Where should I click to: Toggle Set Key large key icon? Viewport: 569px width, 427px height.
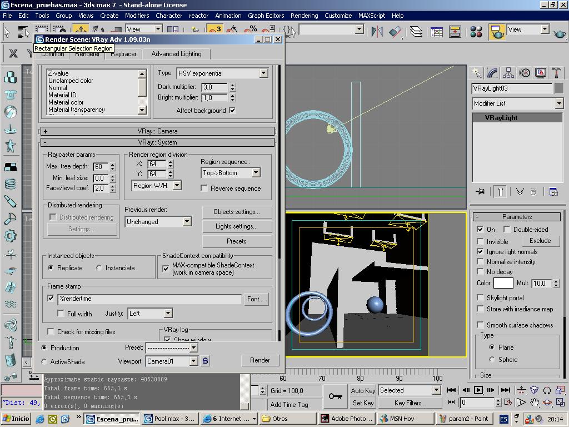(x=335, y=396)
